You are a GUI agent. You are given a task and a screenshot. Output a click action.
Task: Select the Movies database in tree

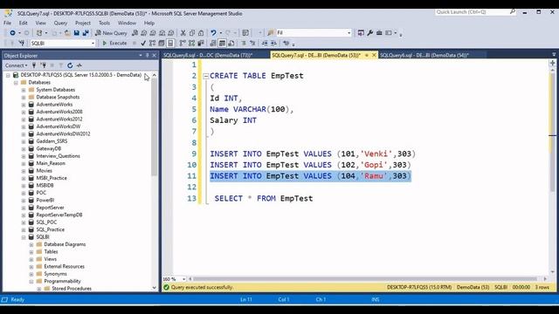(x=45, y=171)
